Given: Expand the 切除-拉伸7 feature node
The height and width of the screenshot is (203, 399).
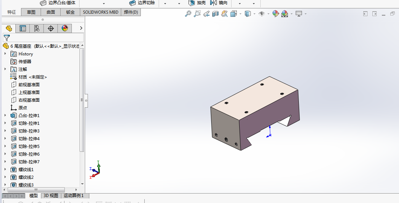Looking at the screenshot, I should (5, 162).
